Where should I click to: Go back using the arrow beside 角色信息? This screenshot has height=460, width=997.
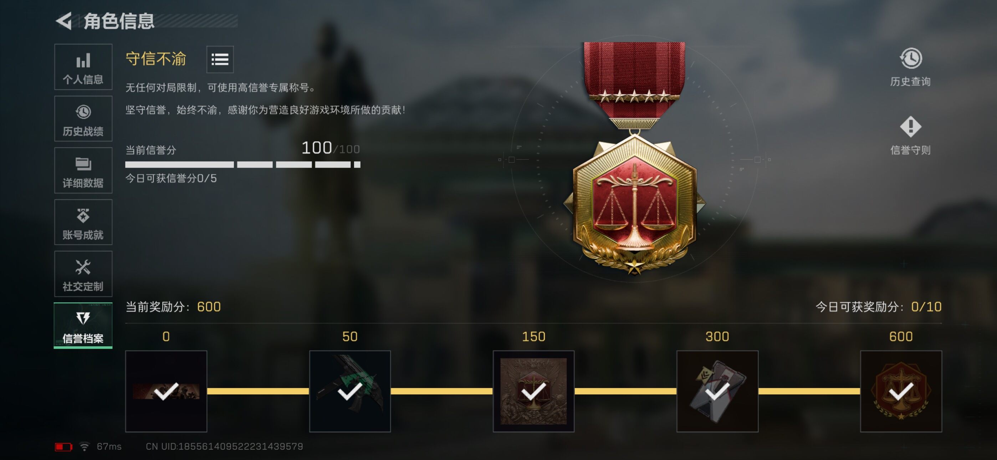click(x=64, y=21)
